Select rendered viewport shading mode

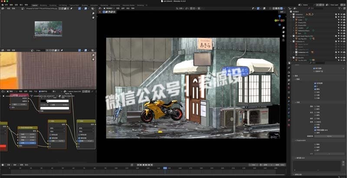click(281, 8)
